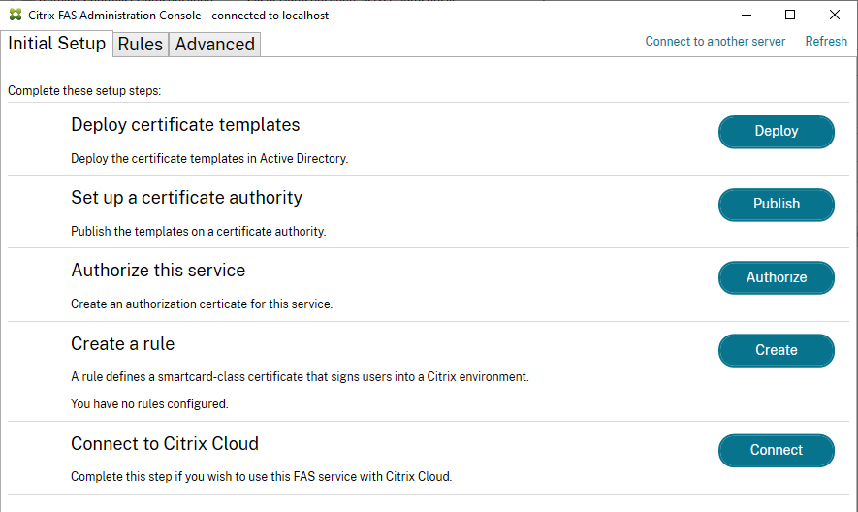Screen dimensions: 858x512
Task: Select the Authorize this service heading
Action: [158, 271]
